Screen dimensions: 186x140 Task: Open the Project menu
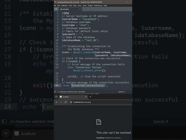click(x=90, y=6)
